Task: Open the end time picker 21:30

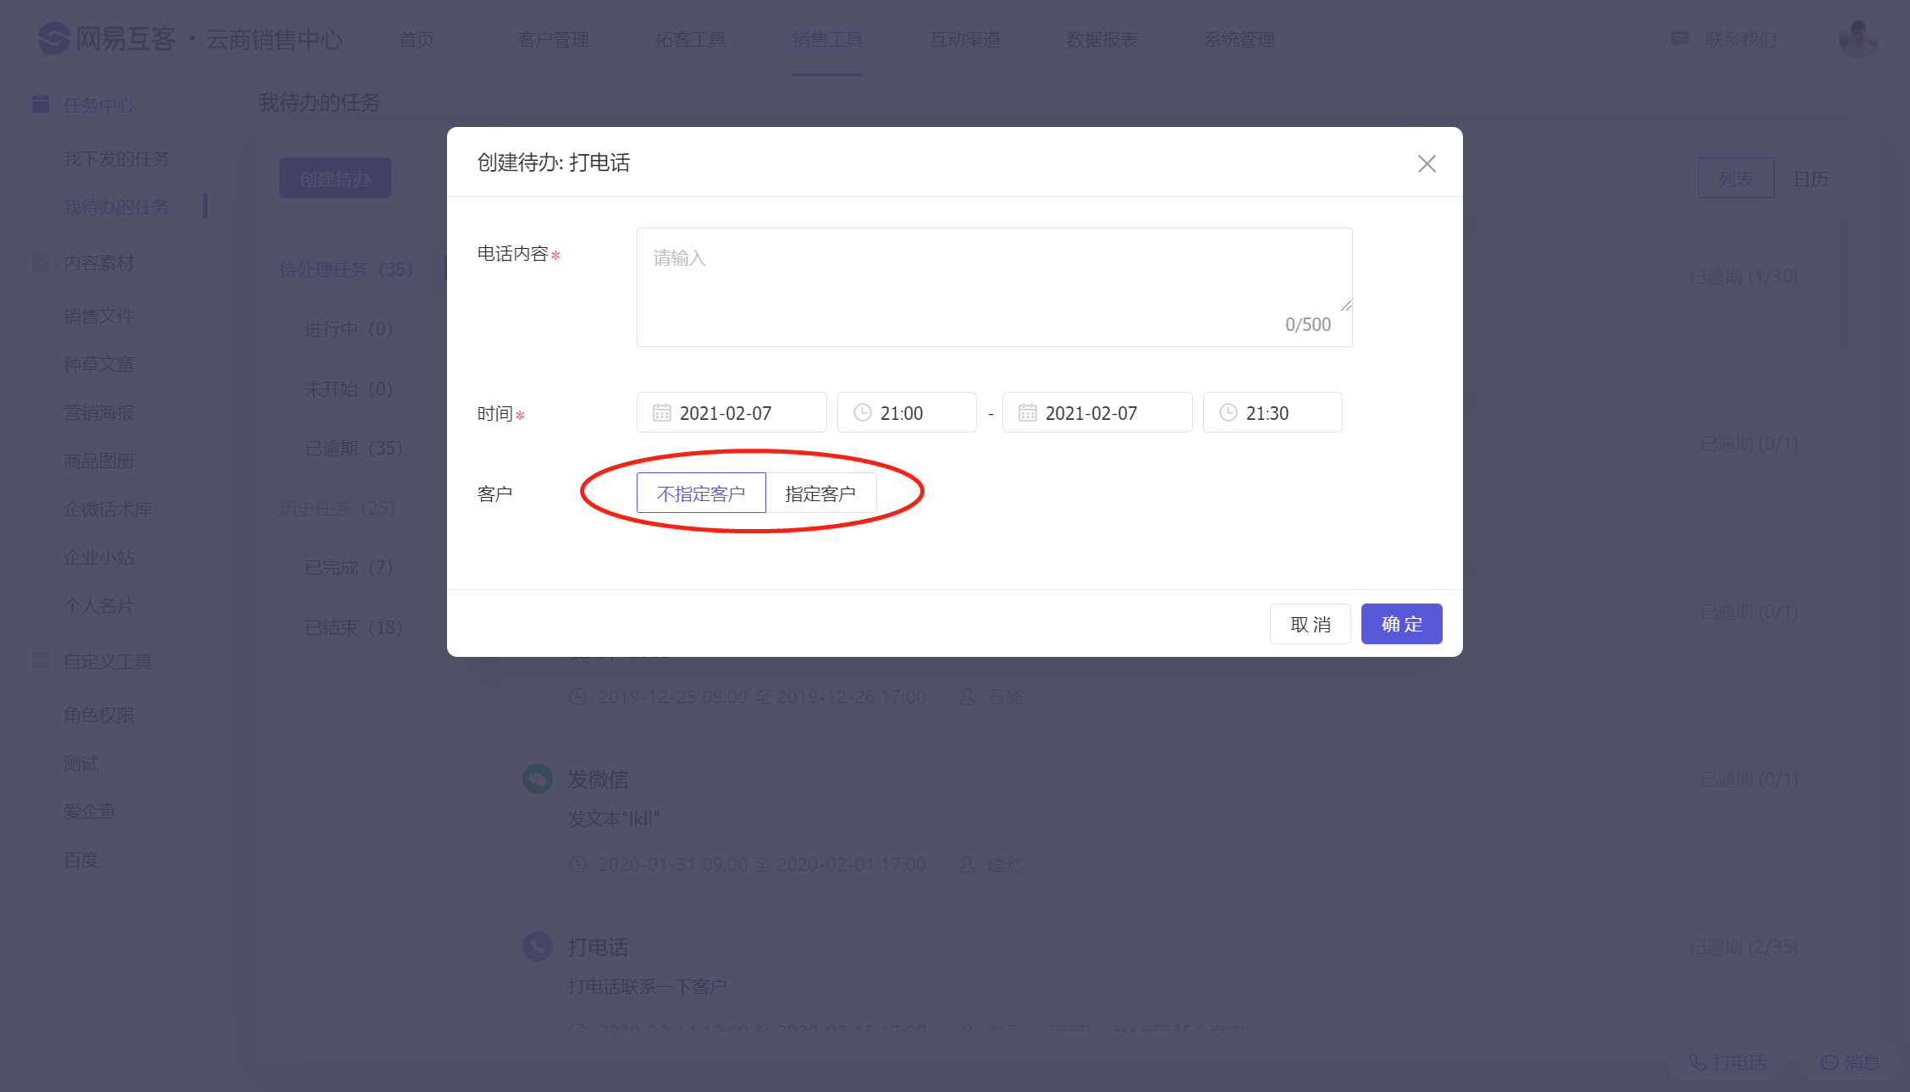Action: pyautogui.click(x=1272, y=412)
